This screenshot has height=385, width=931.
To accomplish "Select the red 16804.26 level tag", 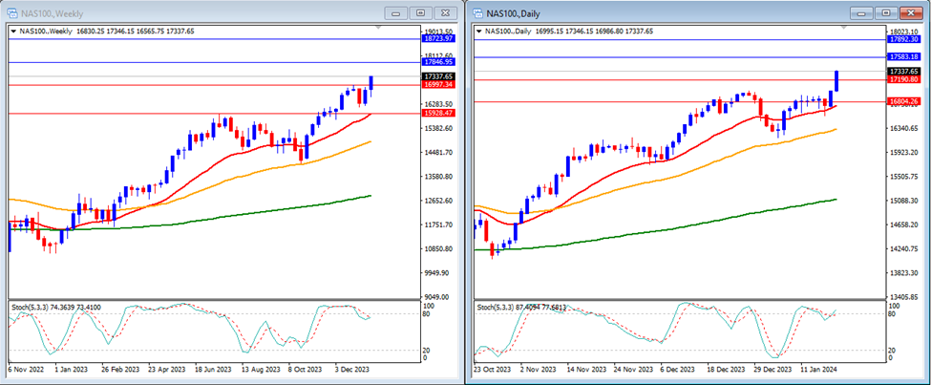I will tap(905, 101).
